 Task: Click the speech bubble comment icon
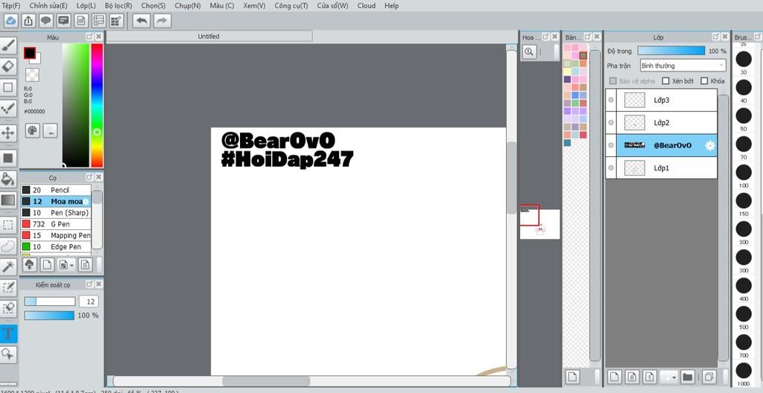click(46, 21)
